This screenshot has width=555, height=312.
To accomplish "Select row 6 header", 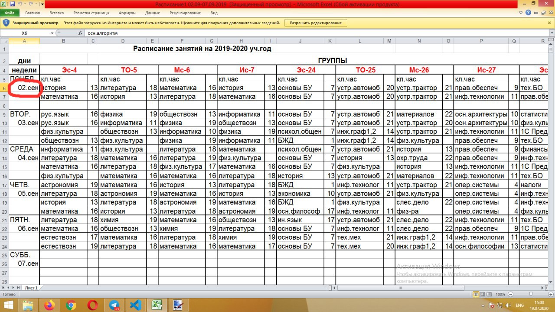I will 5,88.
